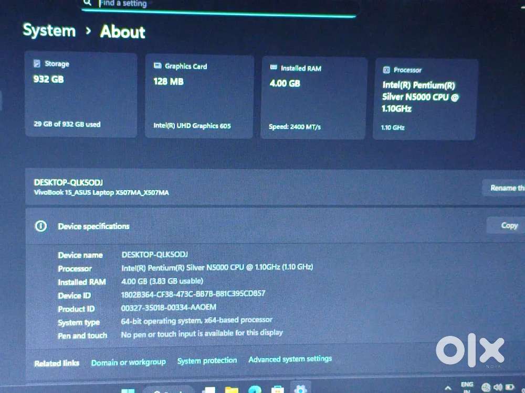This screenshot has height=393, width=525.
Task: Open File Explorer from the taskbar
Action: (232, 389)
